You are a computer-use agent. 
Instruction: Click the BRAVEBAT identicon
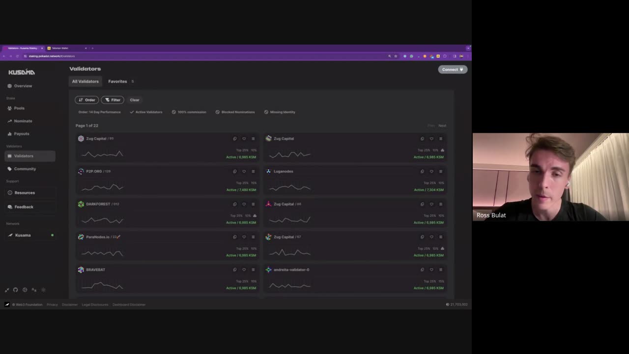pyautogui.click(x=81, y=269)
